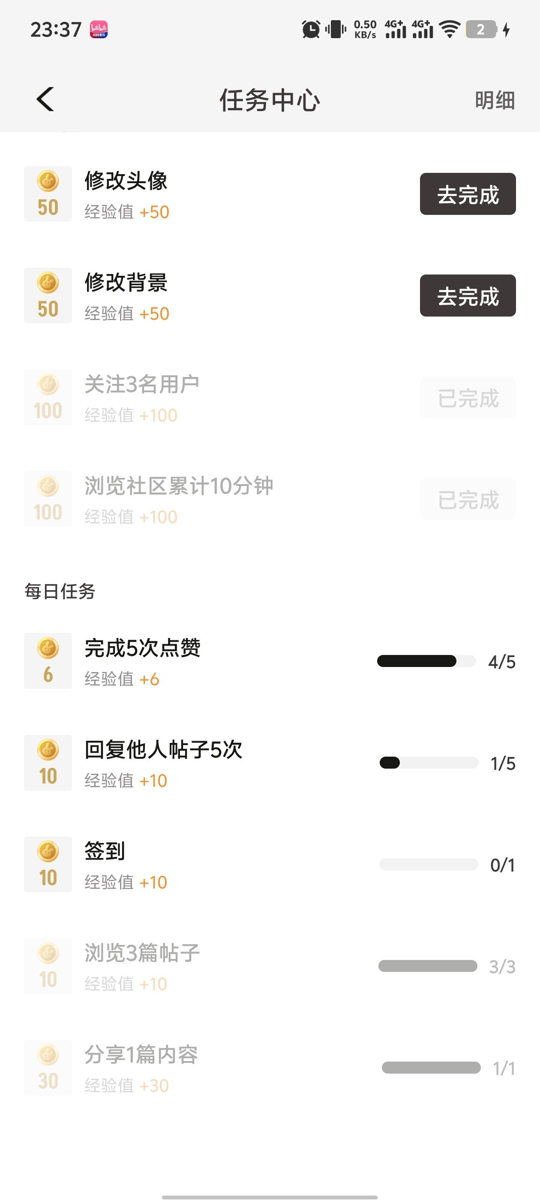Tap the alarm clock status icon
The image size is (540, 1201).
(311, 29)
